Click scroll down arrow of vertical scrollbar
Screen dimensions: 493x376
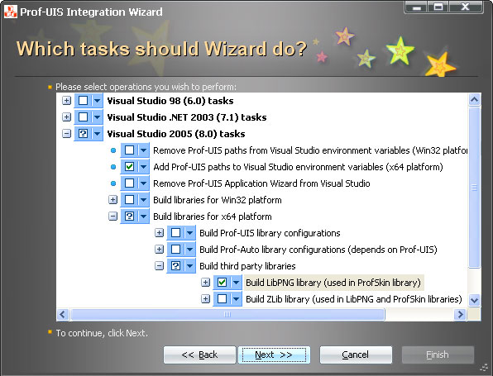[474, 300]
